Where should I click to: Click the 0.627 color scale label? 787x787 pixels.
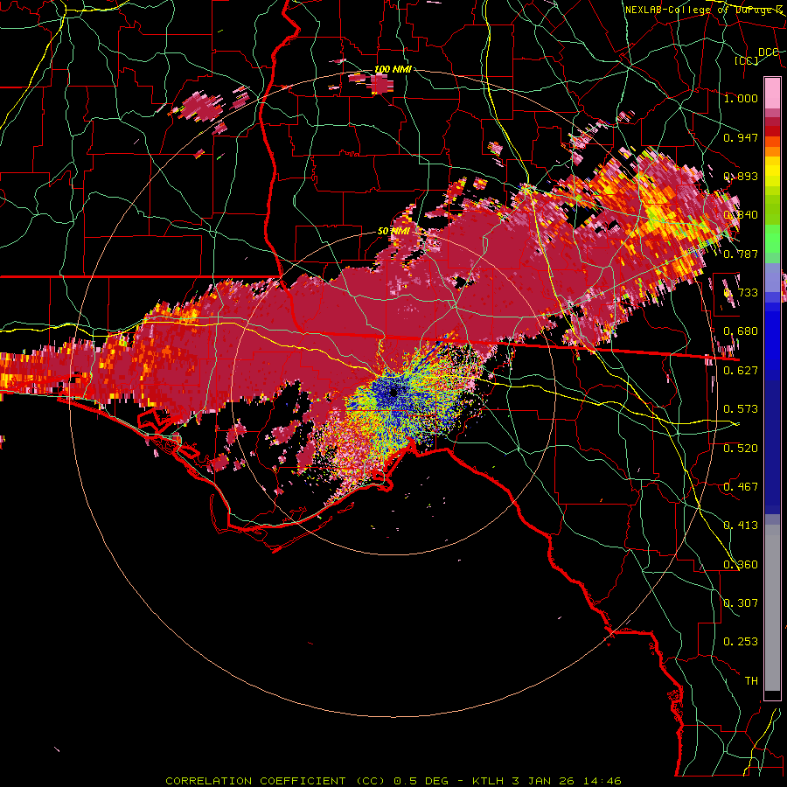[x=741, y=371]
